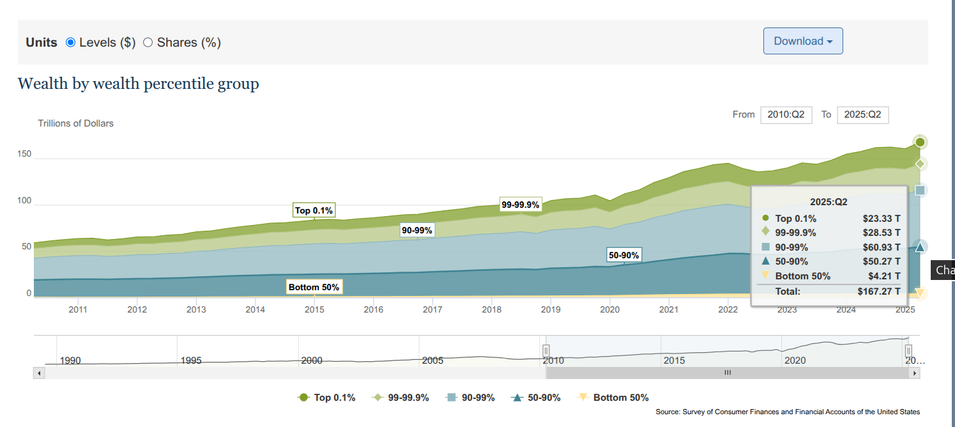
Task: Click the green circle Top 0.1% data marker
Action: click(920, 142)
